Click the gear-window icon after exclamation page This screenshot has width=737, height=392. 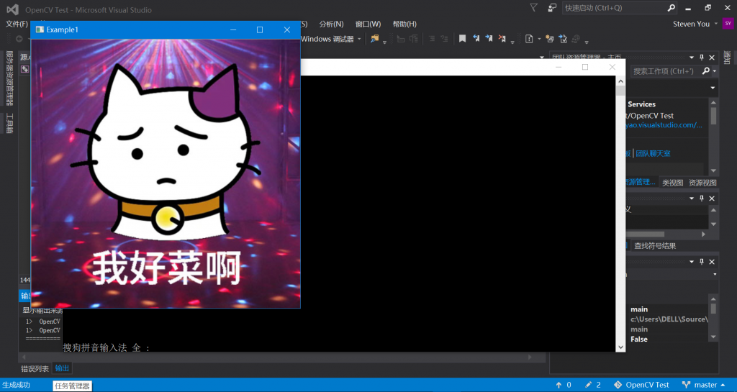click(x=549, y=39)
